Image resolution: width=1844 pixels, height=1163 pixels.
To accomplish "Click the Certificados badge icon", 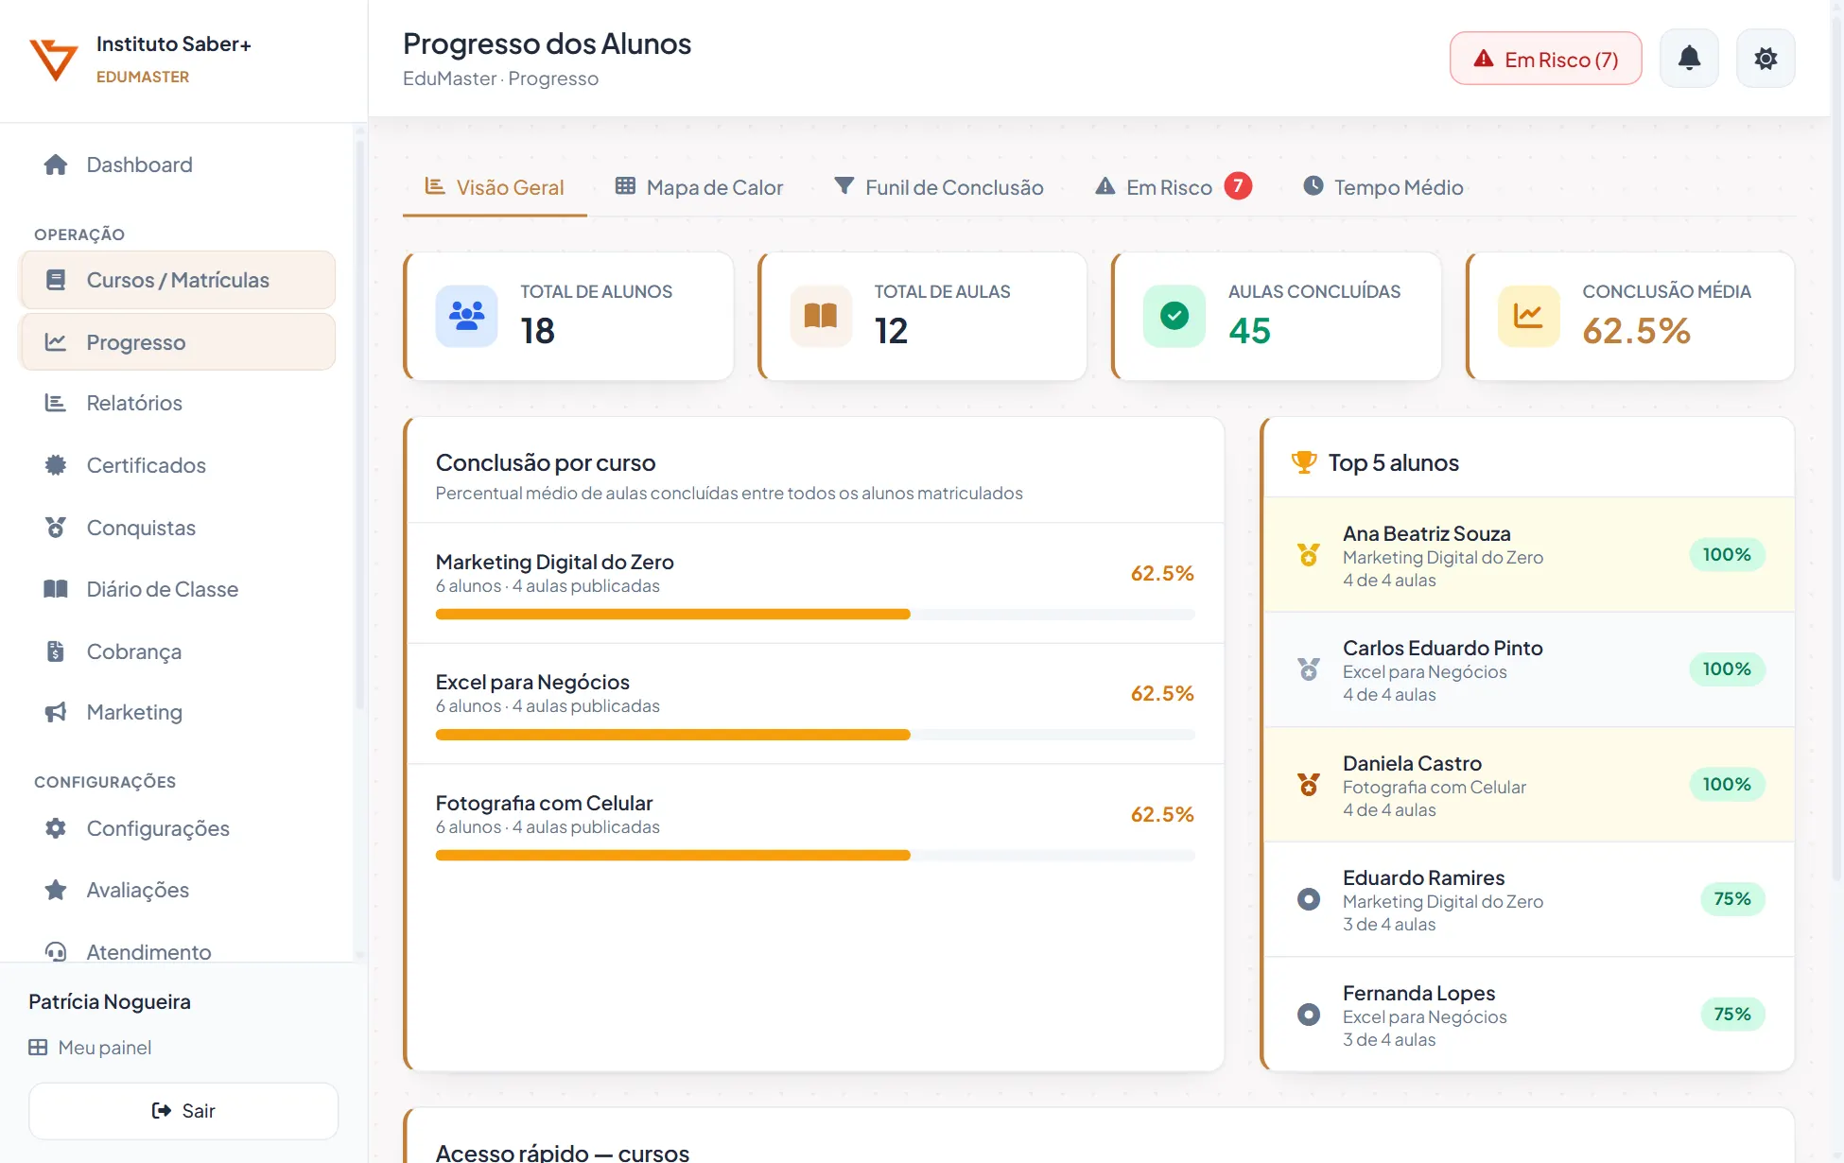I will coord(56,465).
